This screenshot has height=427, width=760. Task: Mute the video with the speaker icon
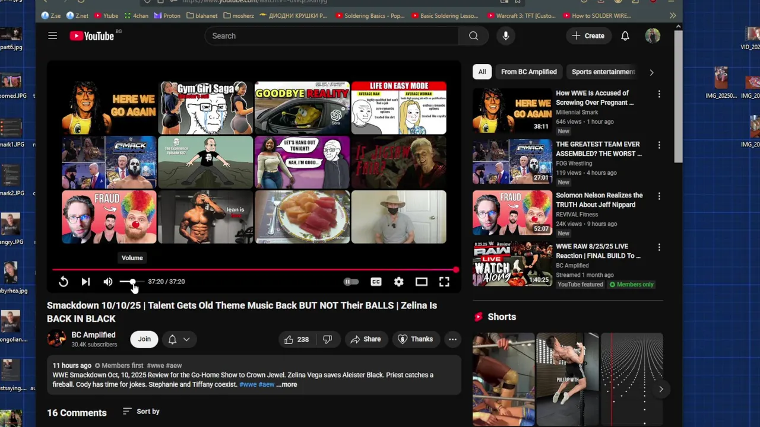tap(108, 282)
